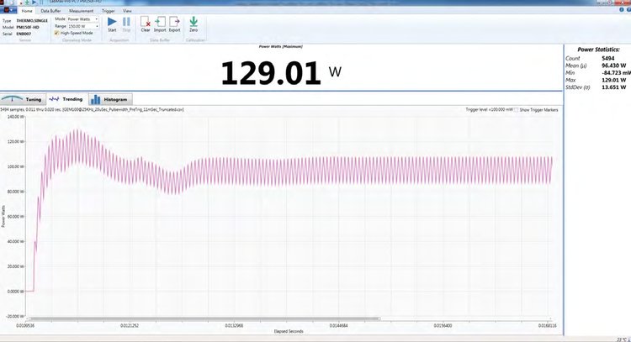Show the Histogram view tab
This screenshot has height=342, width=631.
click(x=109, y=99)
